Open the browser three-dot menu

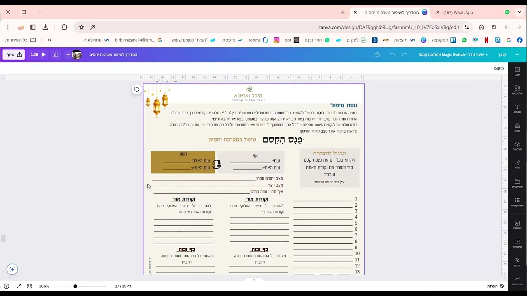tap(8, 27)
